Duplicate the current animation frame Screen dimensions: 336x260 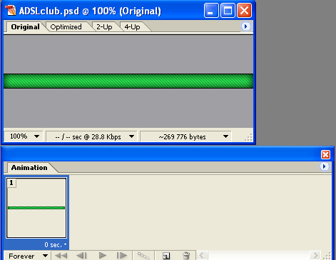[x=166, y=256]
